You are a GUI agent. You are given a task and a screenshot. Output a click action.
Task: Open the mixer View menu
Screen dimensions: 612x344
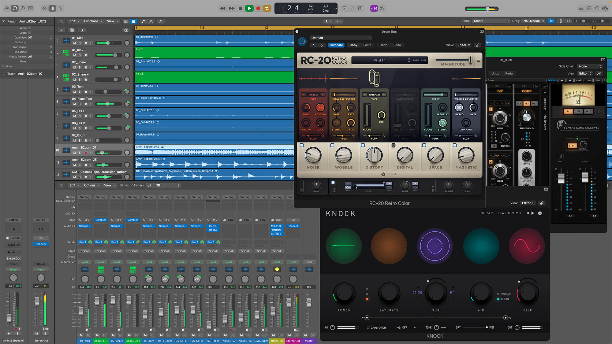pos(110,185)
